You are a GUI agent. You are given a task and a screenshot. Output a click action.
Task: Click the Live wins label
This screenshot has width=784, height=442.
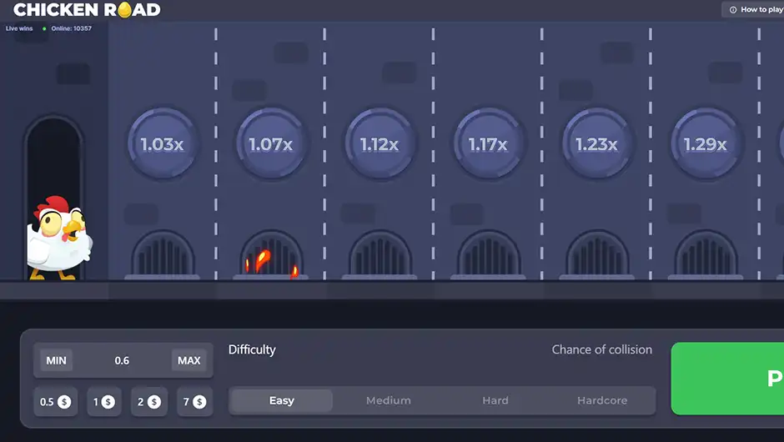point(19,28)
